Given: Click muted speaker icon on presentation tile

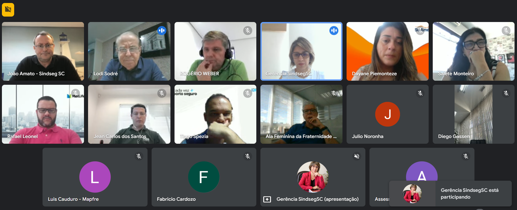Looking at the screenshot, I should coord(357,156).
